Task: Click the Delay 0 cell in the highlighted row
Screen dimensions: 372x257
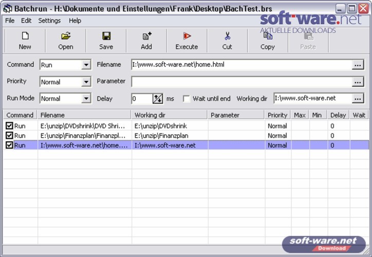Action: pyautogui.click(x=339, y=145)
